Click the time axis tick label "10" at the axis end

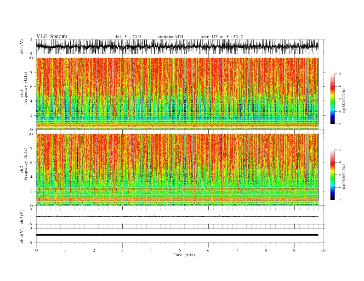pyautogui.click(x=323, y=250)
